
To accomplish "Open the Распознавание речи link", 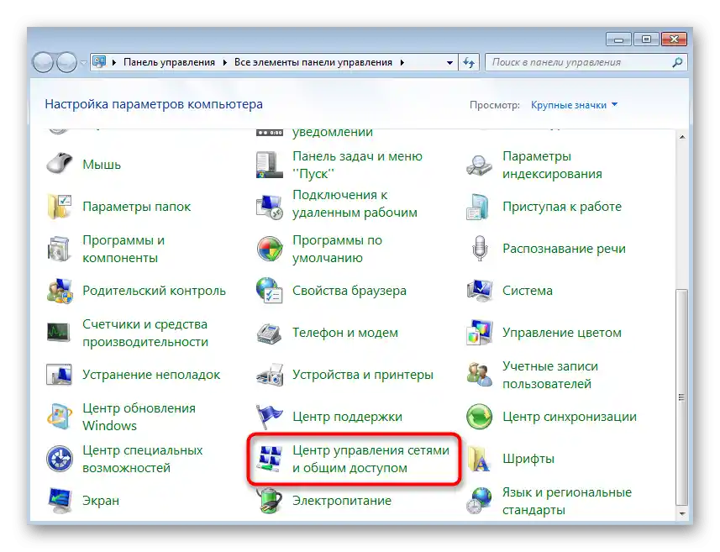I will point(564,249).
